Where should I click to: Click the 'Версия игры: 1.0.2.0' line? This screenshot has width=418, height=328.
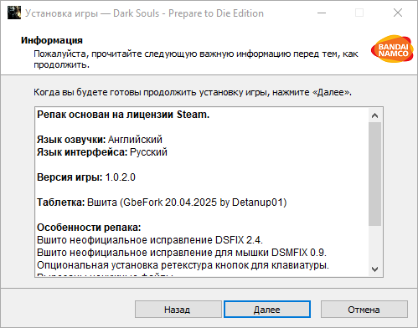coord(86,177)
